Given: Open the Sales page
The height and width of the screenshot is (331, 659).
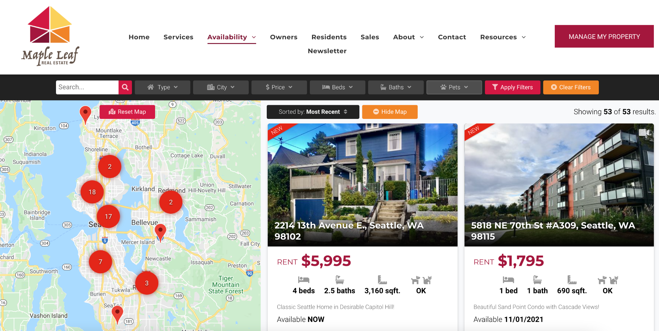Looking at the screenshot, I should click(370, 37).
